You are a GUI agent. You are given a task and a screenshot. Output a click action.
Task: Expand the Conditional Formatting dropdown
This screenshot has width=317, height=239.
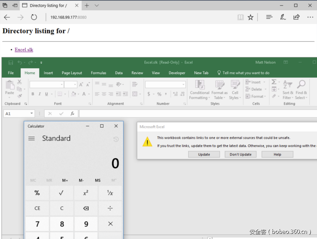click(x=200, y=90)
